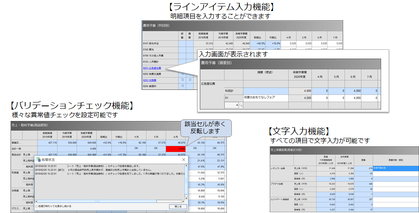
Task: Click the 売上・粗利予算(商品群別) title bar
Action: pyautogui.click(x=96, y=125)
